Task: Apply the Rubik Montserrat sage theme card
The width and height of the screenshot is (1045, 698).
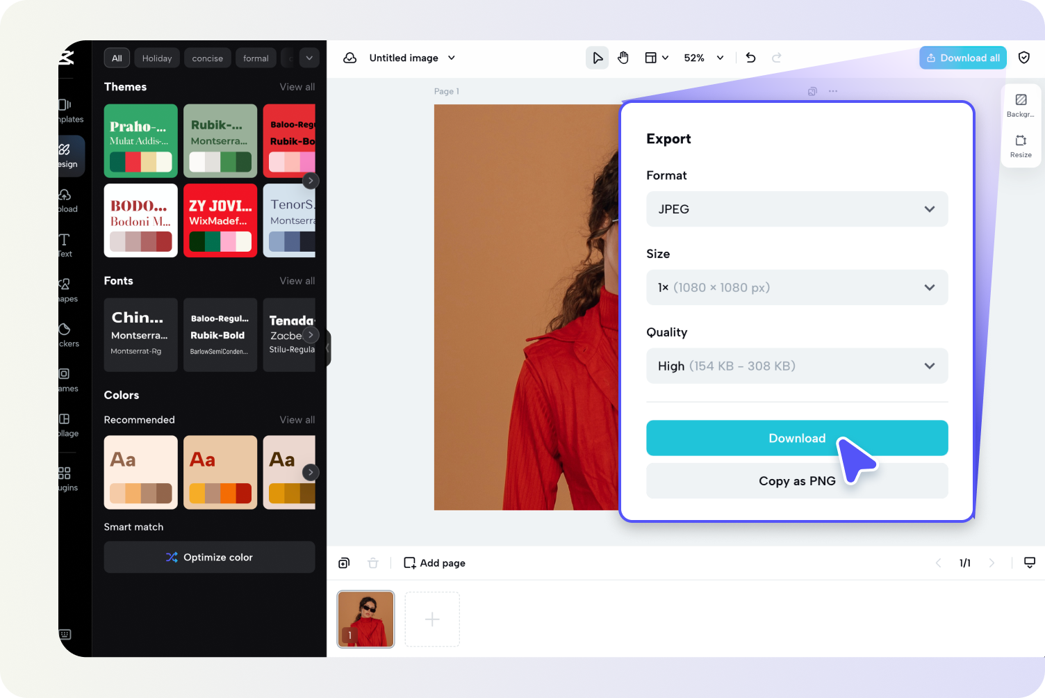Action: [x=220, y=141]
